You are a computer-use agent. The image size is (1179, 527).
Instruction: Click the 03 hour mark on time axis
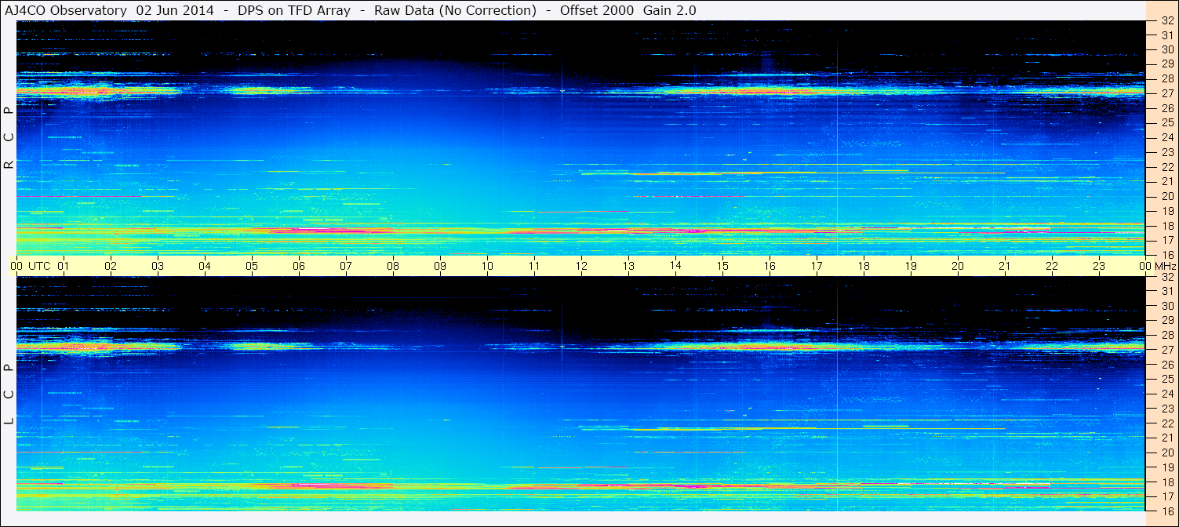[x=158, y=266]
